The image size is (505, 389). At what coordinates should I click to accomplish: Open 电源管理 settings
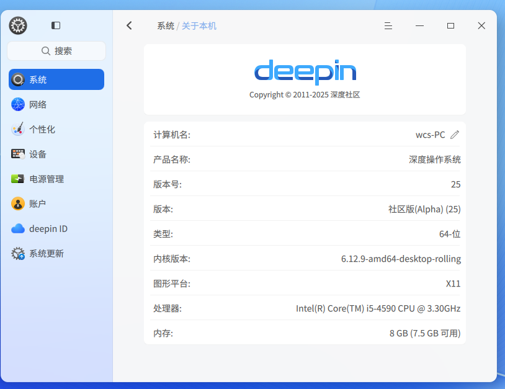point(56,179)
